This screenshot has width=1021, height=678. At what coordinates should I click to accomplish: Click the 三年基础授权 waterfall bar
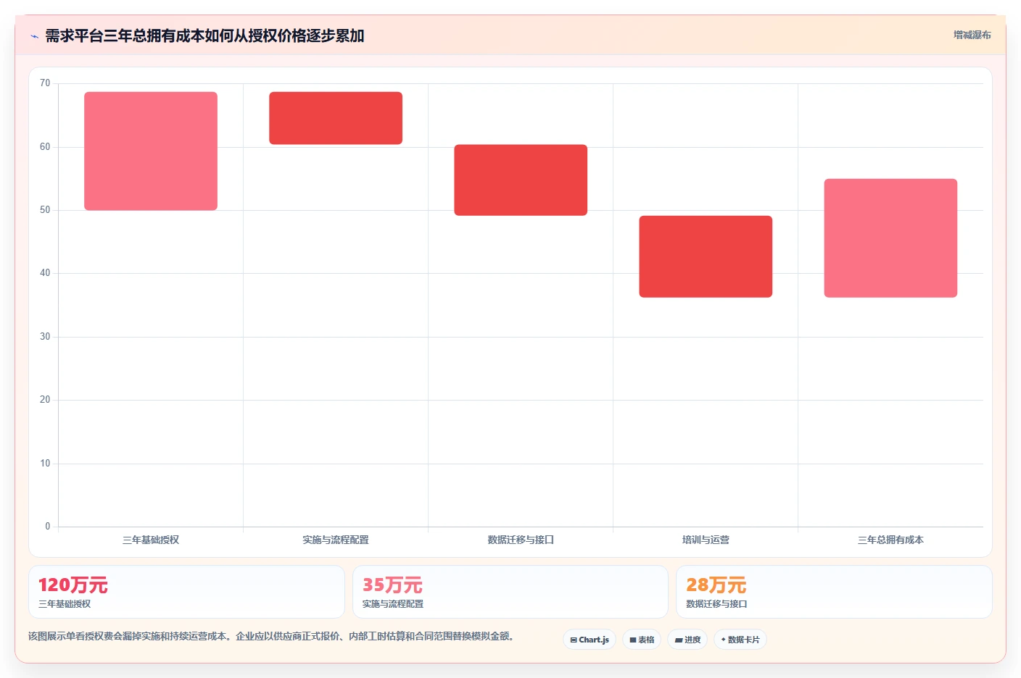[x=151, y=151]
